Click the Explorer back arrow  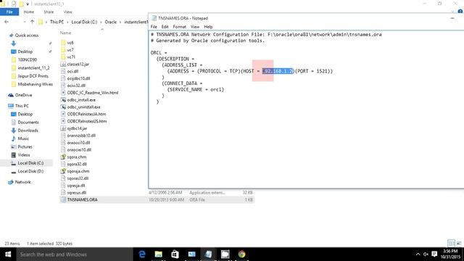[x=7, y=22]
